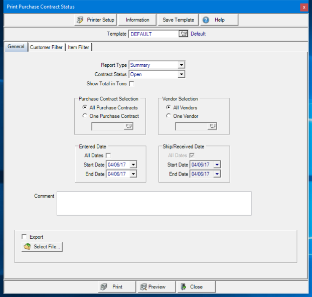Click the Printer Setup button icon
The width and height of the screenshot is (312, 297).
click(x=80, y=20)
